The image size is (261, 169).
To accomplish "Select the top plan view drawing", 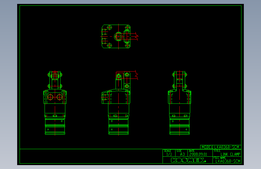I will (119, 37).
